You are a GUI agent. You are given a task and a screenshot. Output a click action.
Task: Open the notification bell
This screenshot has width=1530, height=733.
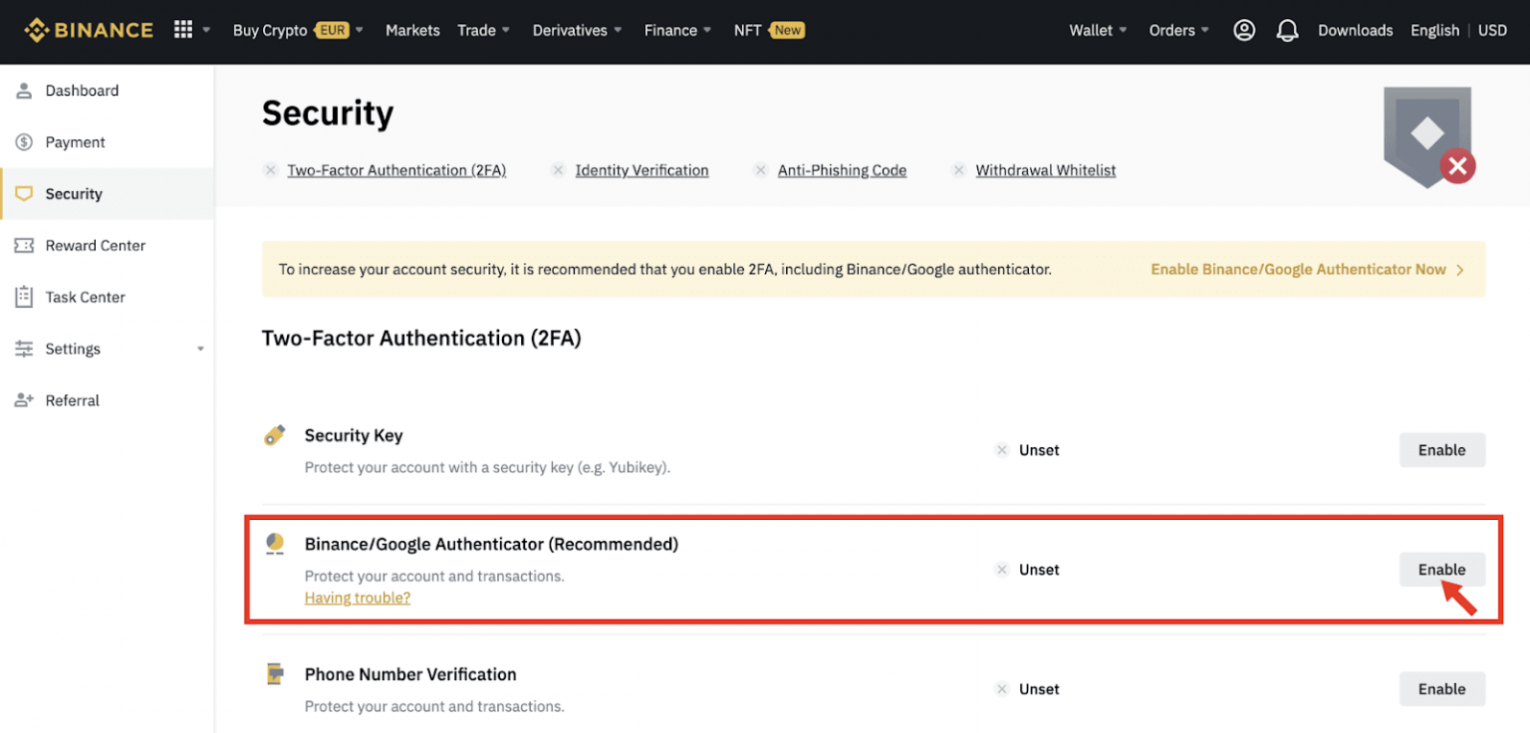coord(1287,30)
